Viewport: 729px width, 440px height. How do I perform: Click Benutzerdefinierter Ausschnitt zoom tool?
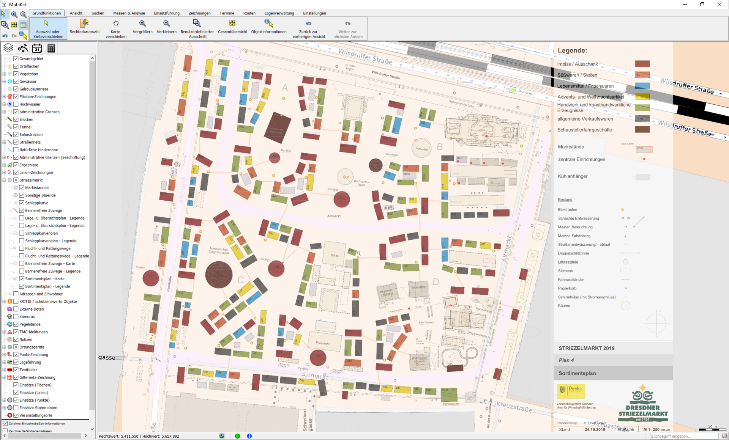(x=197, y=28)
